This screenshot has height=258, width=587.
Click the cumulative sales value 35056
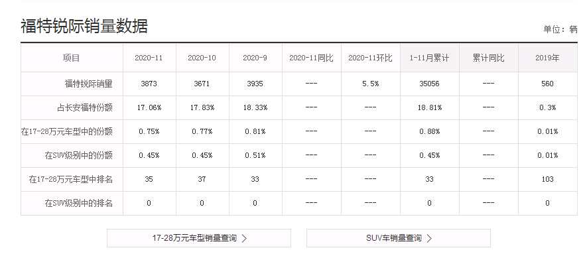(x=429, y=84)
